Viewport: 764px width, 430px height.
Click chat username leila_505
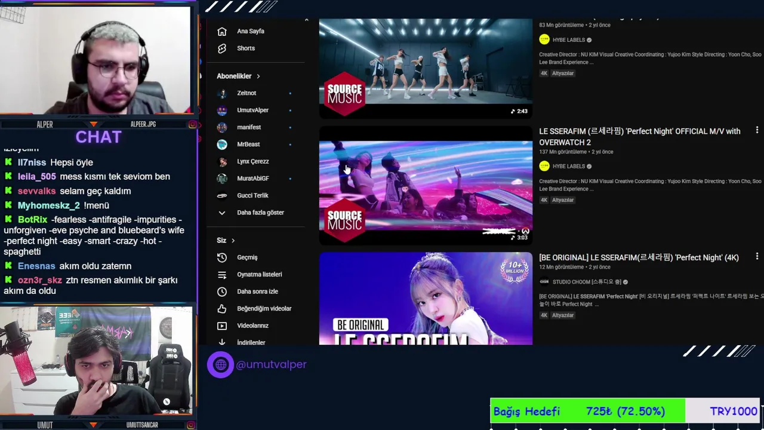[36, 177]
